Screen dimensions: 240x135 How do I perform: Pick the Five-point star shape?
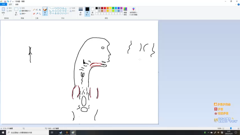coord(55,13)
